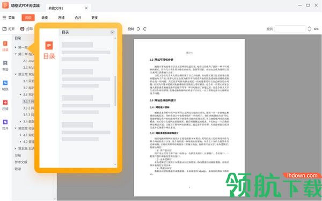
Task: Click the red 压缩 sidebar icon
Action: pos(5,103)
